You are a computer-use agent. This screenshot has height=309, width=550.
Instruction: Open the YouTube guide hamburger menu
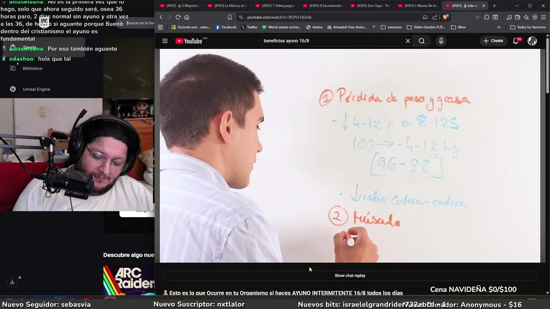pos(165,41)
